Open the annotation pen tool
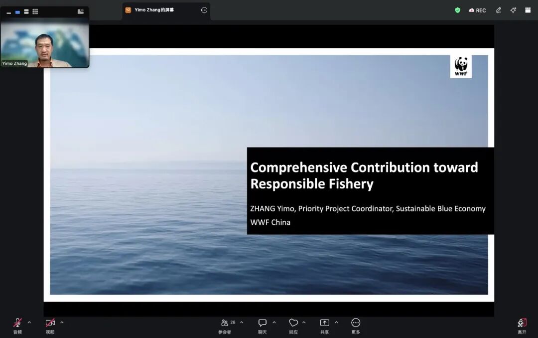The image size is (538, 338). (x=499, y=10)
